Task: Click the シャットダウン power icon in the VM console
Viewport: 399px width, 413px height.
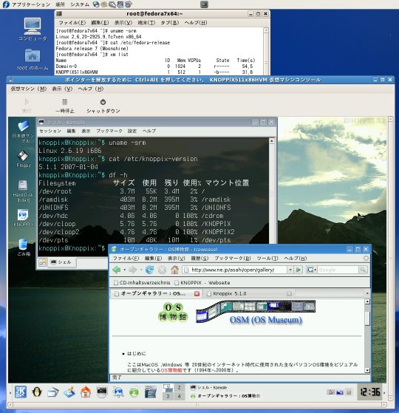Action: [103, 102]
